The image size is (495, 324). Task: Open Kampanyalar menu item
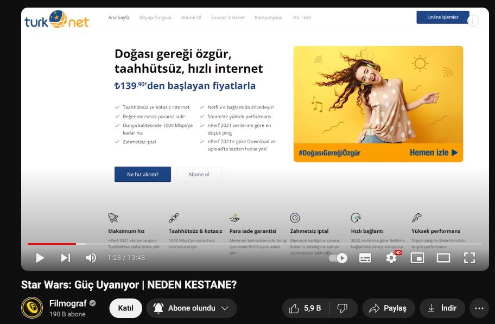[269, 17]
